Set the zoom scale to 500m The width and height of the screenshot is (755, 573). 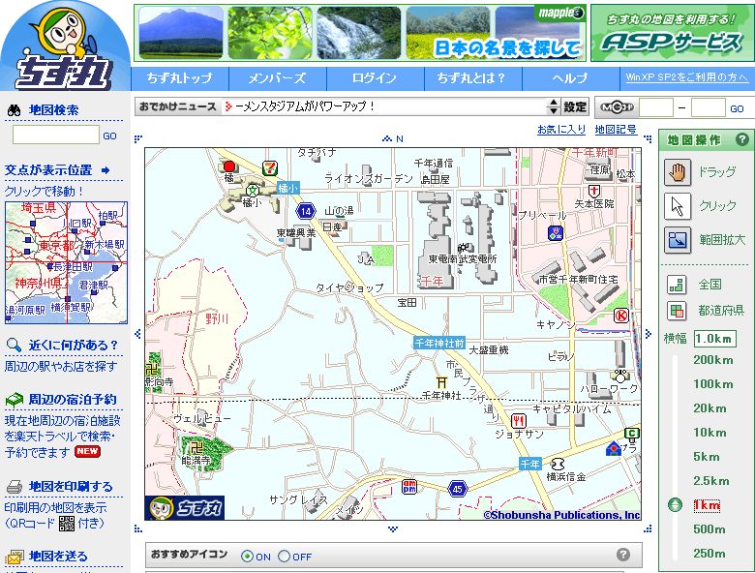[x=709, y=529]
